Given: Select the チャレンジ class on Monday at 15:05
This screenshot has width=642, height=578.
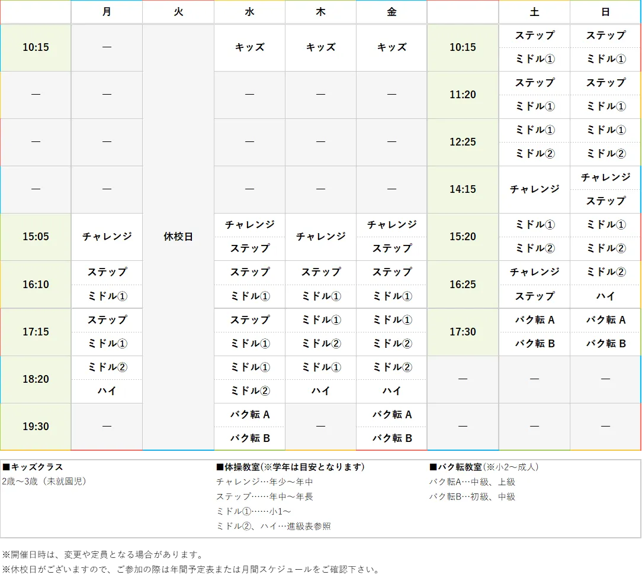Looking at the screenshot, I should (107, 237).
